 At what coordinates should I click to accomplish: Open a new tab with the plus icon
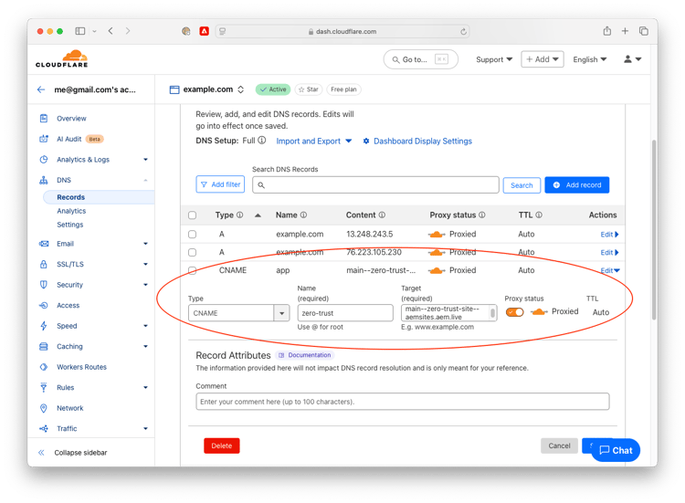[625, 31]
